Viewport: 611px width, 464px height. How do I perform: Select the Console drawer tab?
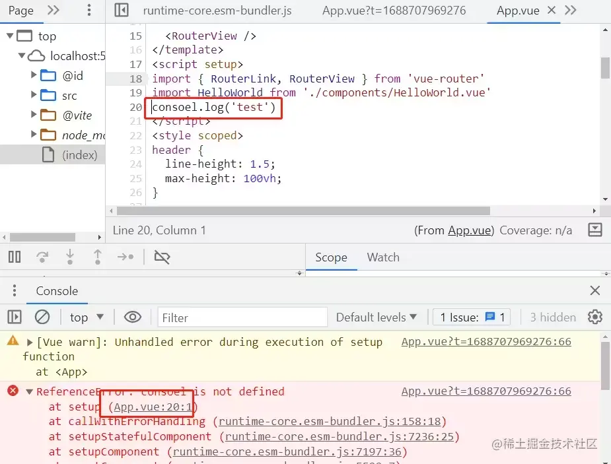tap(57, 291)
